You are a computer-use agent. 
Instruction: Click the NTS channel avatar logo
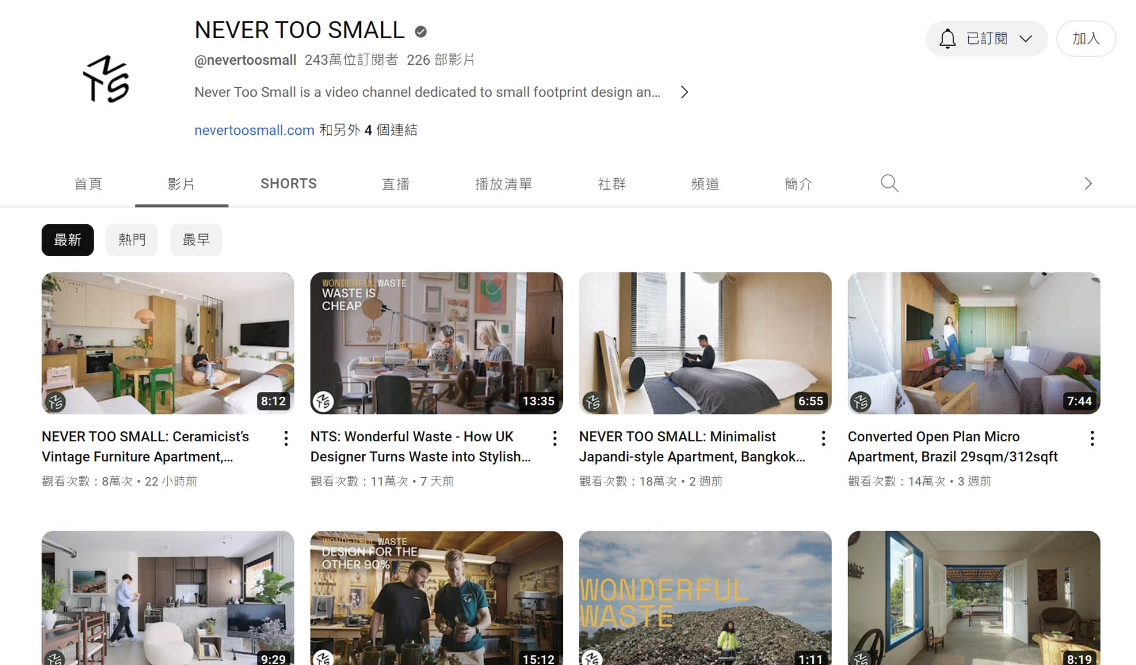pos(106,79)
